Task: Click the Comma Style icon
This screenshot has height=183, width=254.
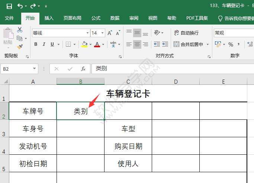Action: tap(238, 44)
